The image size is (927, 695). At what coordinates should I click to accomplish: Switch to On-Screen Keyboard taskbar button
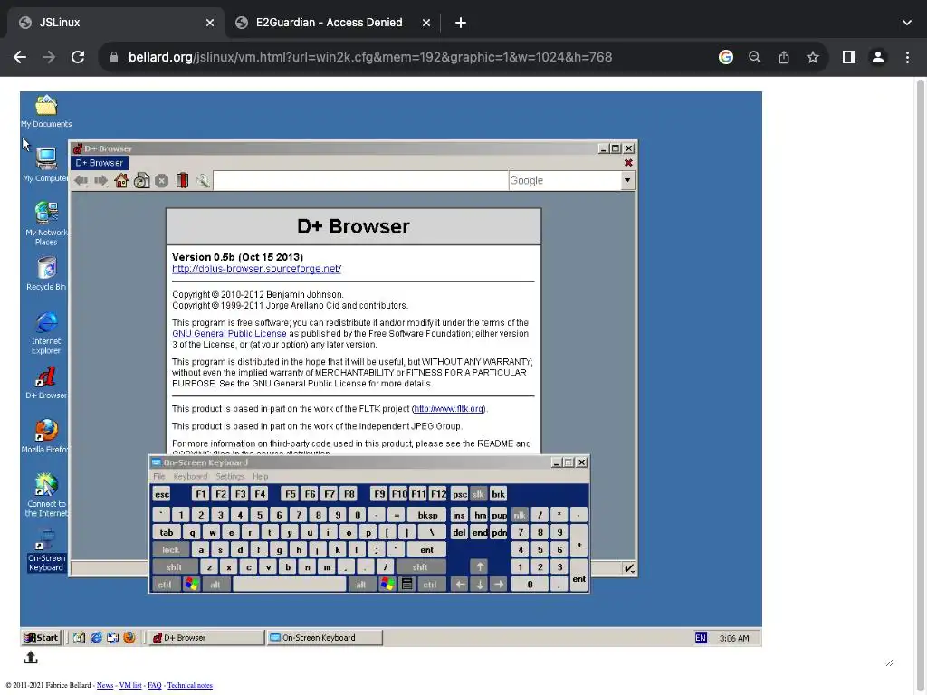(x=325, y=638)
